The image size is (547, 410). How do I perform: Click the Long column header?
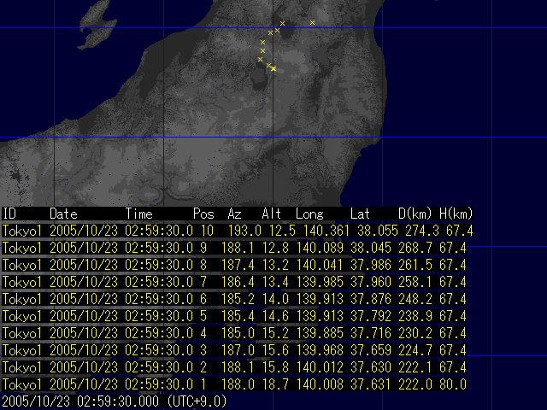click(x=309, y=213)
